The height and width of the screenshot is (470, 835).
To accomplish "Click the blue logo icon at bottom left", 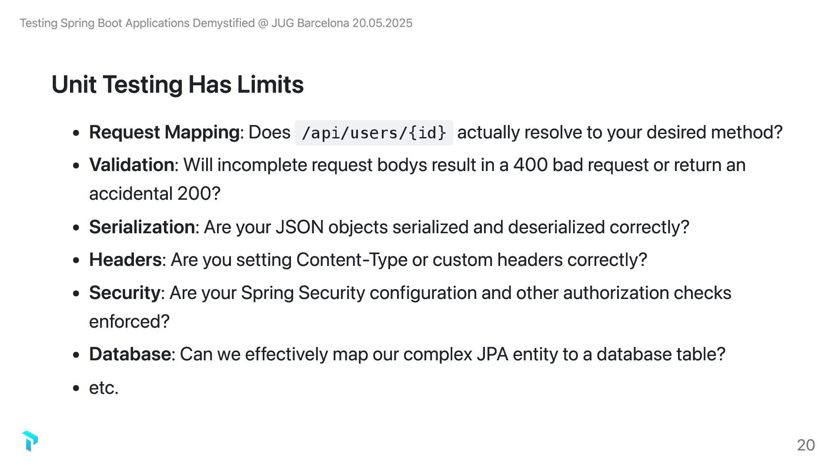I will pos(30,441).
